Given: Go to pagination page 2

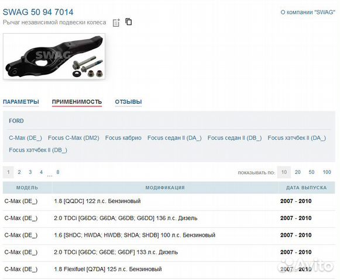Looking at the screenshot, I should tap(19, 172).
